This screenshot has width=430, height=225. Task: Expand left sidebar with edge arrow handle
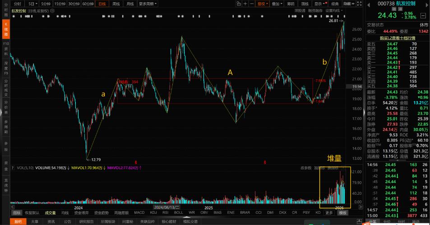1,112
